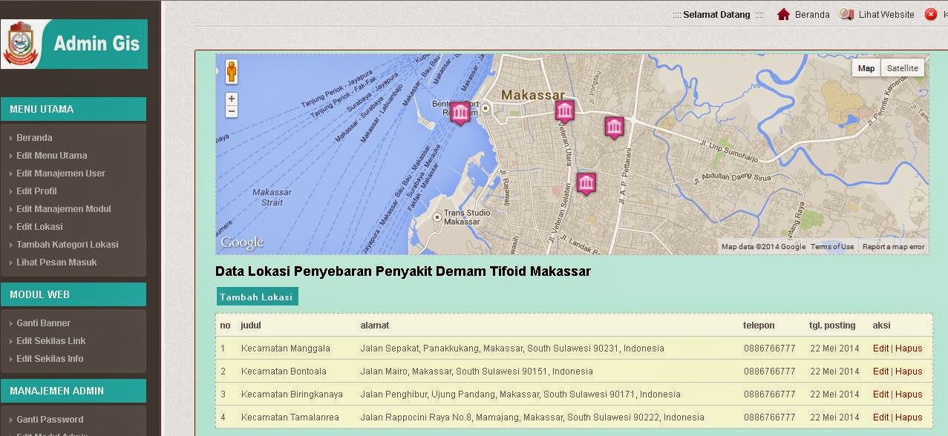Viewport: 948px width, 436px height.
Task: Edit the Kecamatan Biringkanaya row
Action: 880,394
